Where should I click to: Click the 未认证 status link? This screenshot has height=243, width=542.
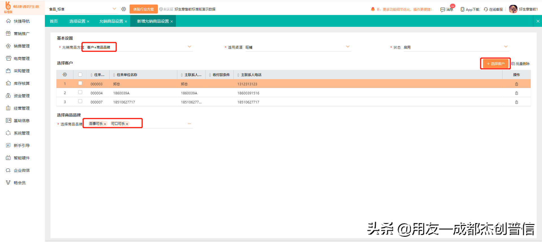pos(166,9)
